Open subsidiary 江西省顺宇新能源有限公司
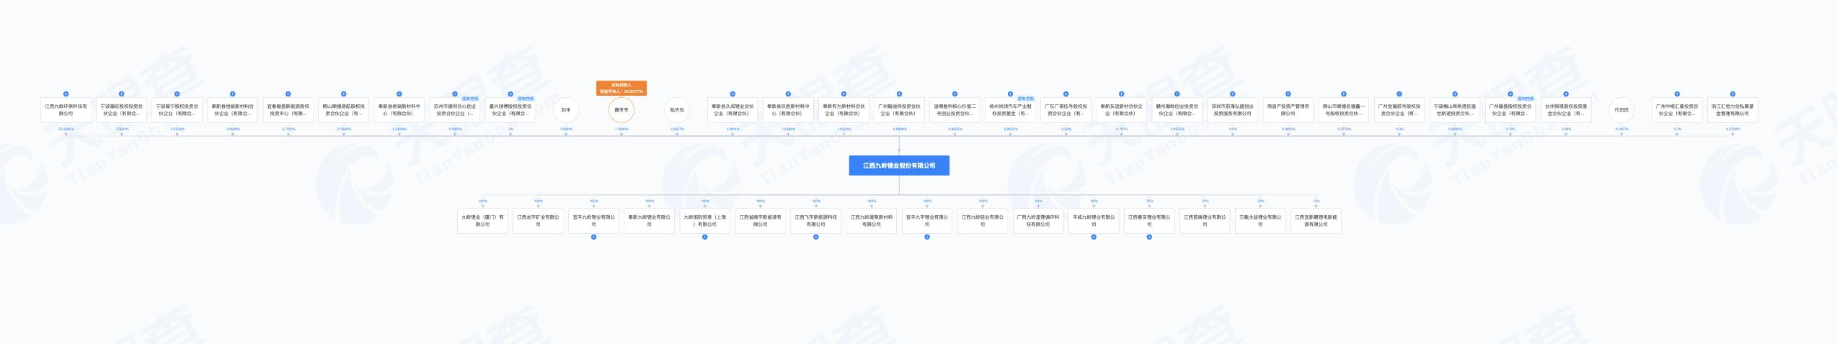This screenshot has height=344, width=1837. (760, 221)
